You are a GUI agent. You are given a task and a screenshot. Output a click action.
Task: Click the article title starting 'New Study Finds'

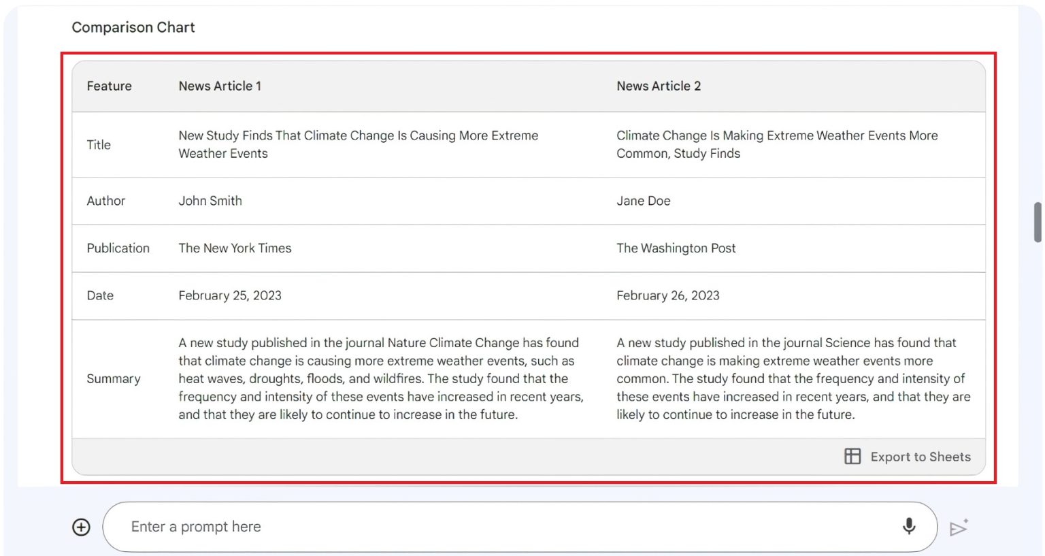pos(358,144)
